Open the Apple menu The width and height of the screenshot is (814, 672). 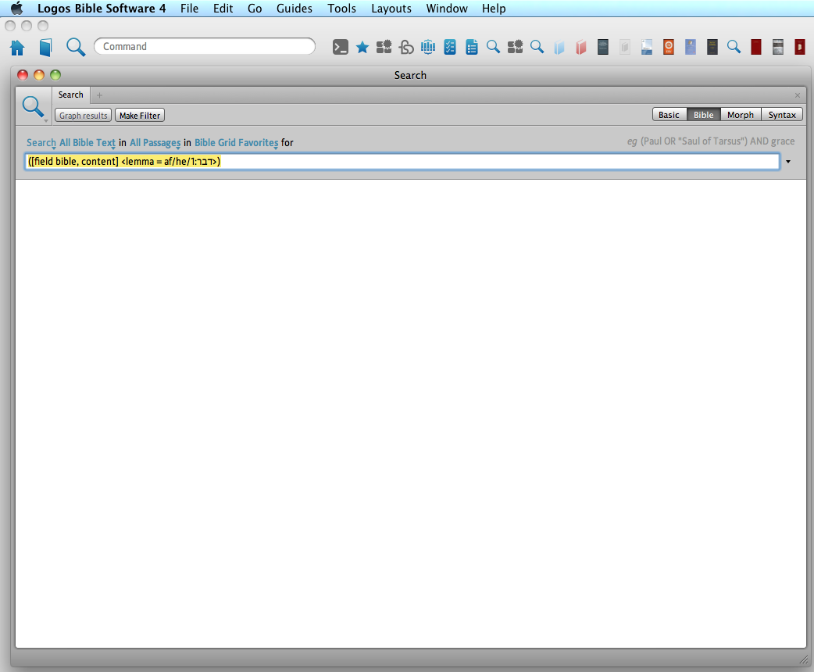(17, 9)
